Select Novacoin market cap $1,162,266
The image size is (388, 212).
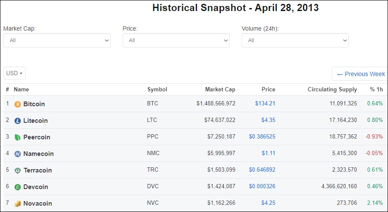click(x=221, y=203)
